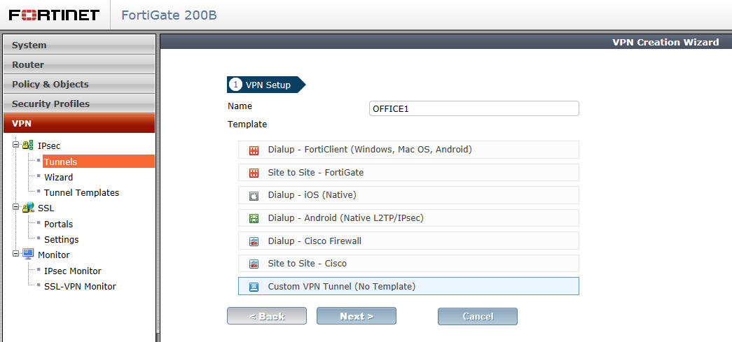Open the System menu section

[x=79, y=45]
